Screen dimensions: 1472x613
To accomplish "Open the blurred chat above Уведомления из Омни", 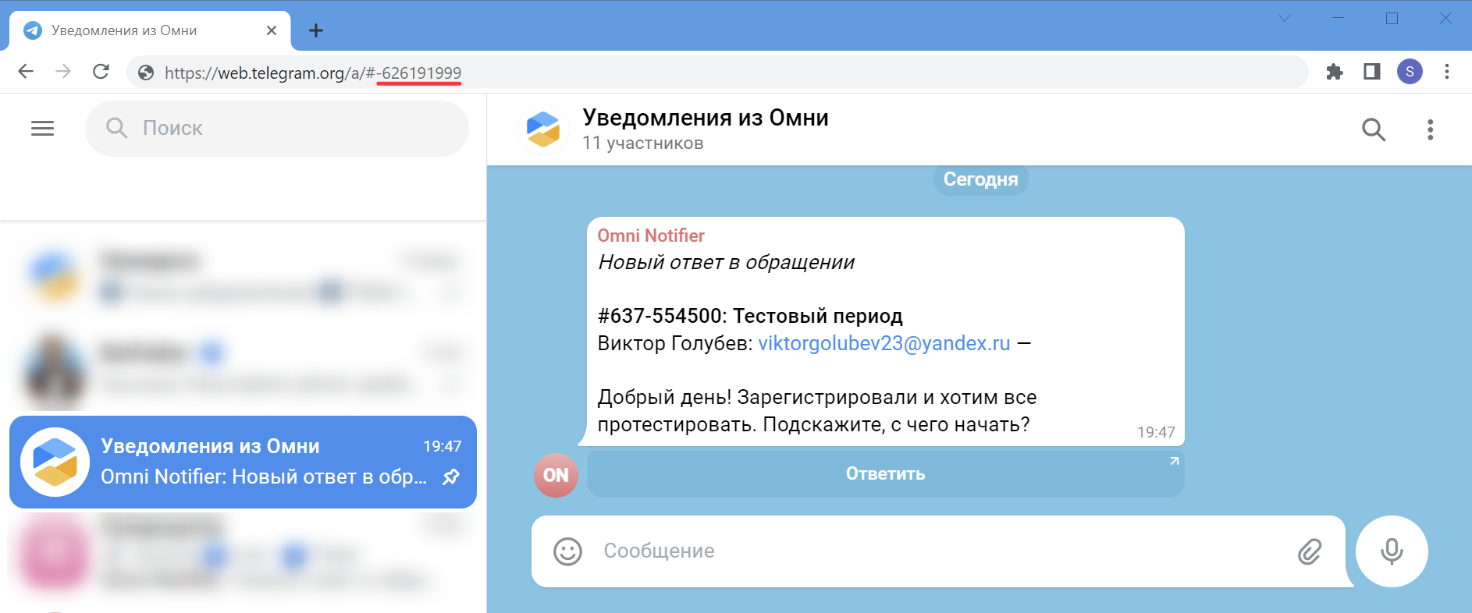I will pyautogui.click(x=243, y=368).
